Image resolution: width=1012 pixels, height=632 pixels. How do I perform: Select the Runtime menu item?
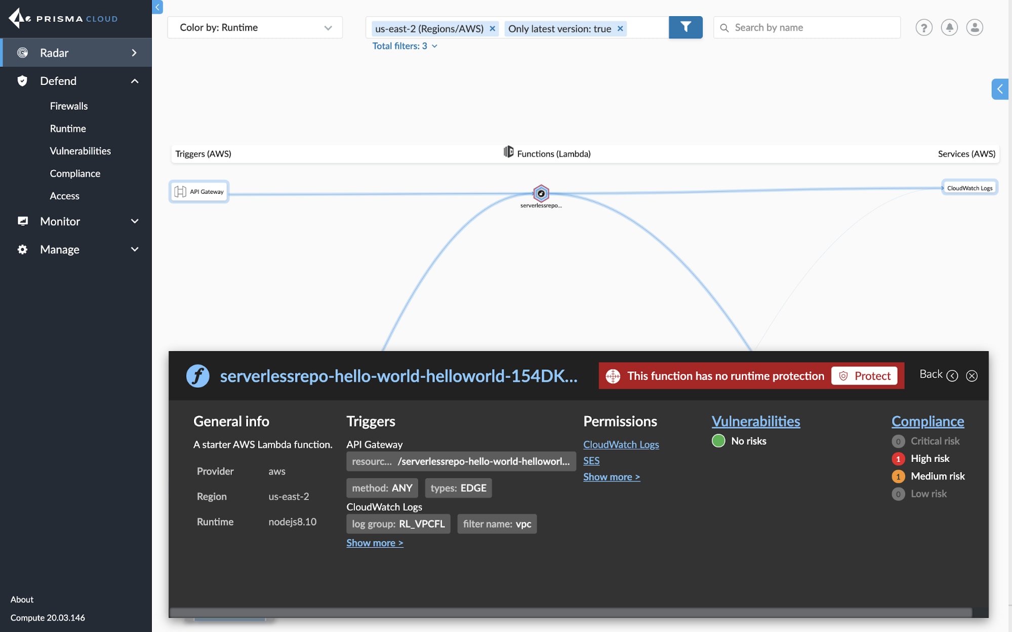tap(68, 128)
